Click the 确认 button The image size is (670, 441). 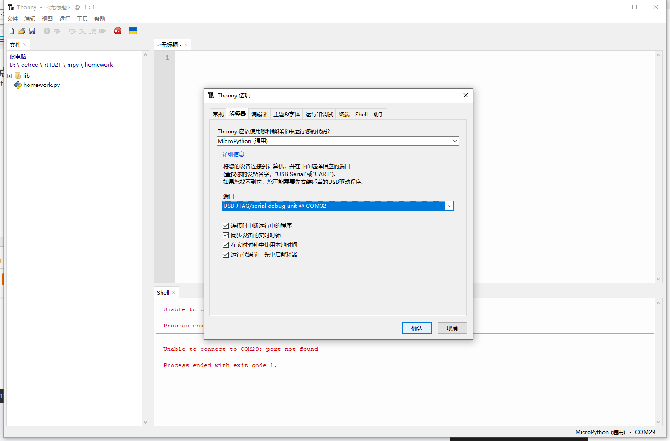click(417, 328)
